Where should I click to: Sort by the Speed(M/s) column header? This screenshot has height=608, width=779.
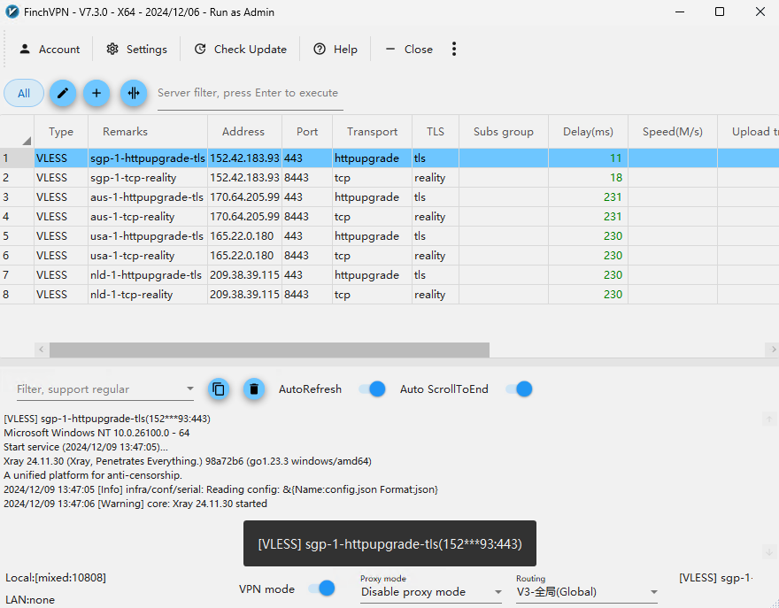(673, 132)
